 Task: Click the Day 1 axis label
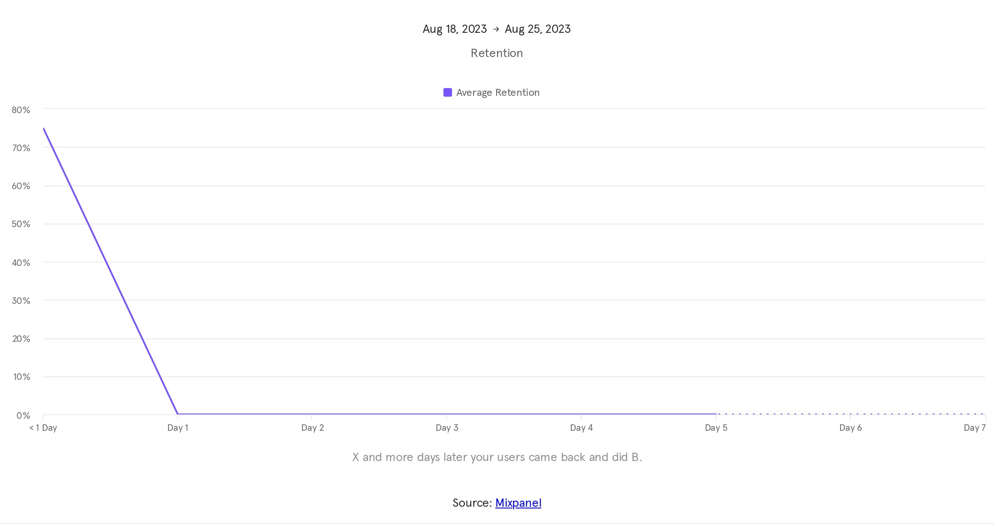178,428
